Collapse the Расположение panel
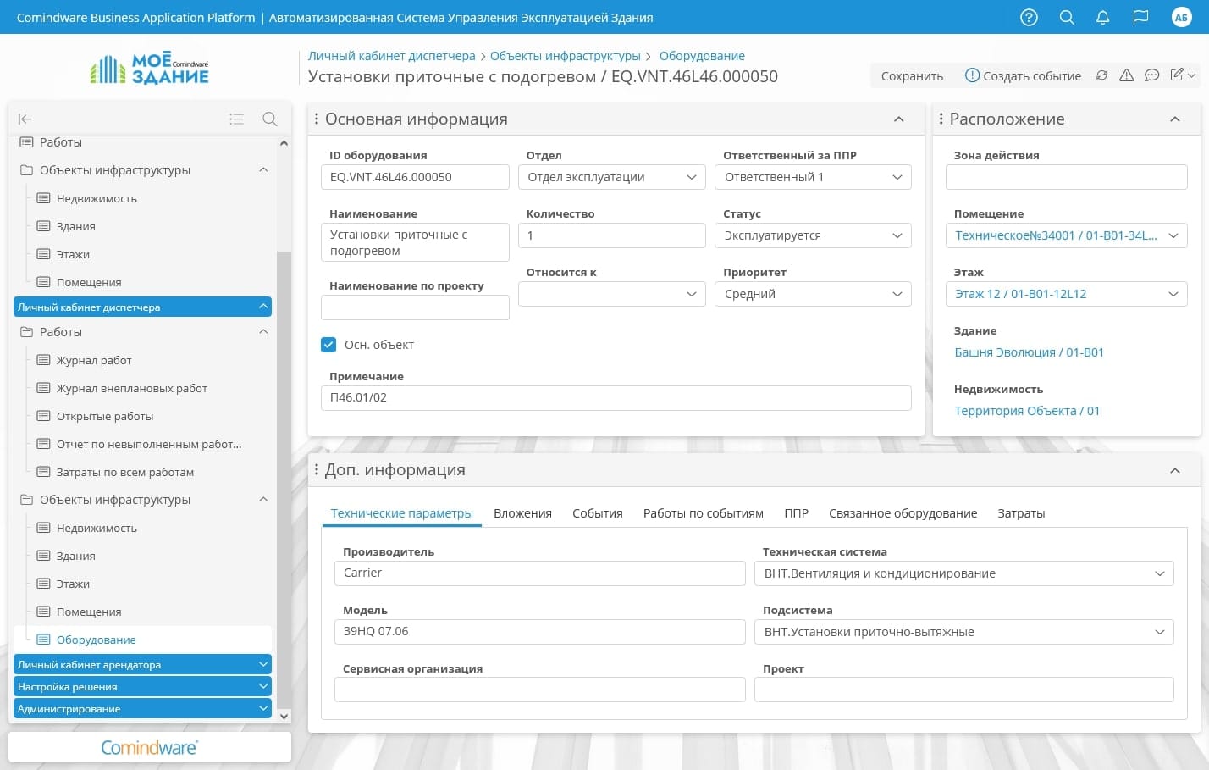Viewport: 1209px width, 770px height. click(1175, 119)
